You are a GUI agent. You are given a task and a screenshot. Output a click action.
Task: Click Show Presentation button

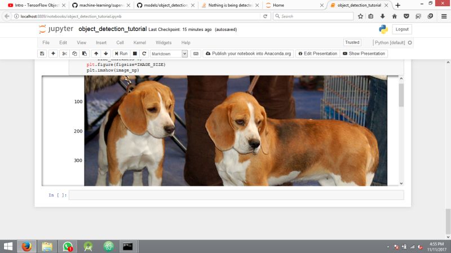pyautogui.click(x=364, y=54)
